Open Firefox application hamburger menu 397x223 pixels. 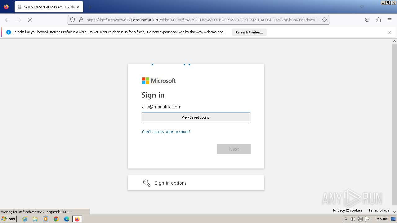[390, 20]
